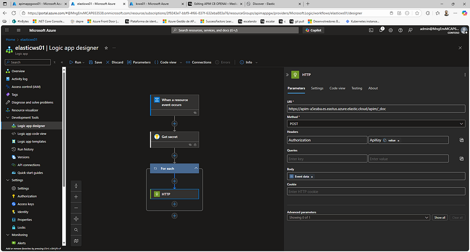This screenshot has height=252, width=470.
Task: Open the feedback icon in top bar
Action: [410, 30]
